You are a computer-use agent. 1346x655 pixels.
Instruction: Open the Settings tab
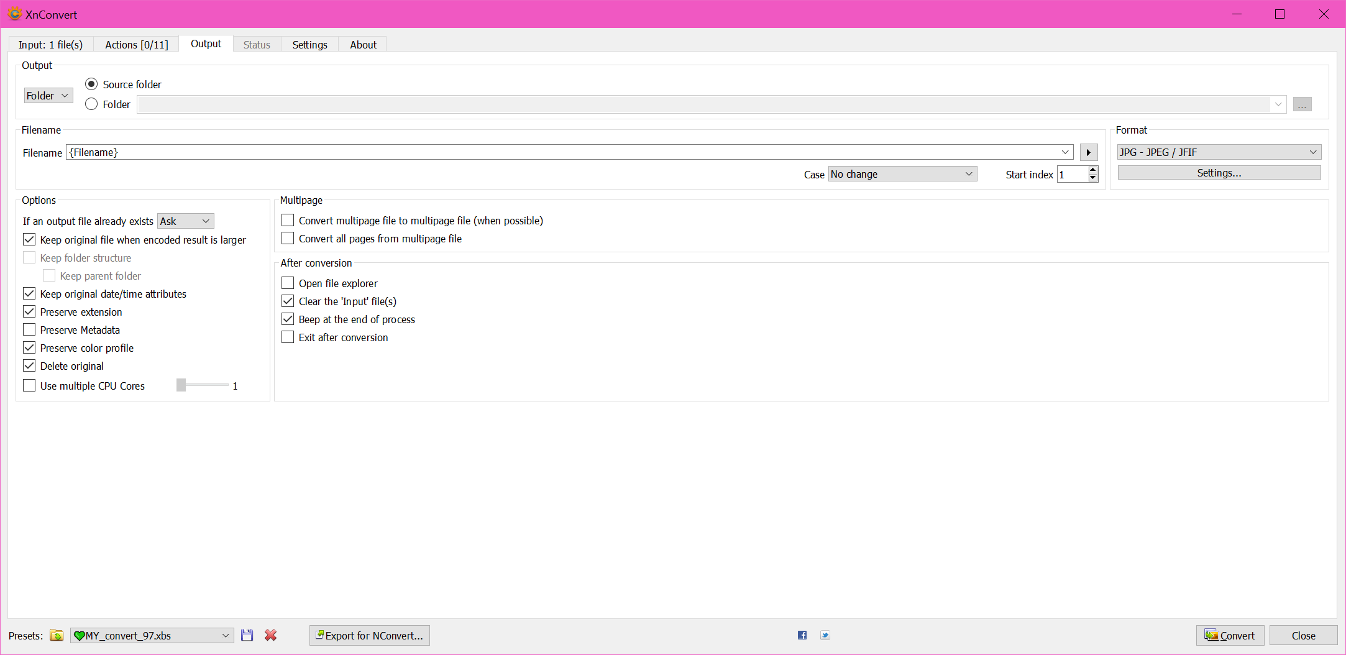(x=309, y=45)
